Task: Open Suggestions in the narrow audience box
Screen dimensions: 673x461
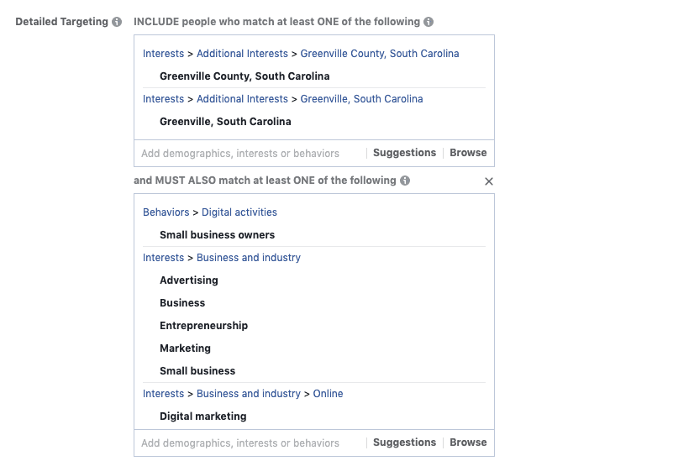Action: (404, 443)
